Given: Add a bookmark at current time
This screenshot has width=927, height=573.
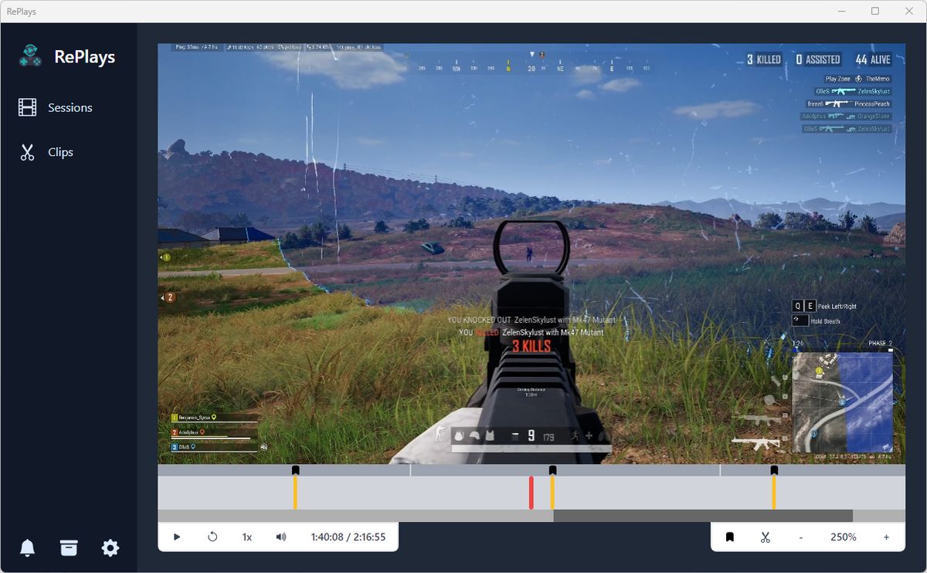Looking at the screenshot, I should pyautogui.click(x=729, y=537).
